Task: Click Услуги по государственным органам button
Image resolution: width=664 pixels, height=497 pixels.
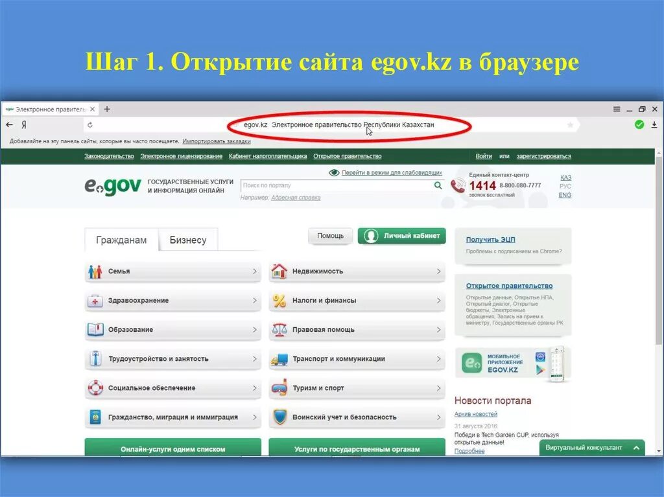Action: [357, 448]
